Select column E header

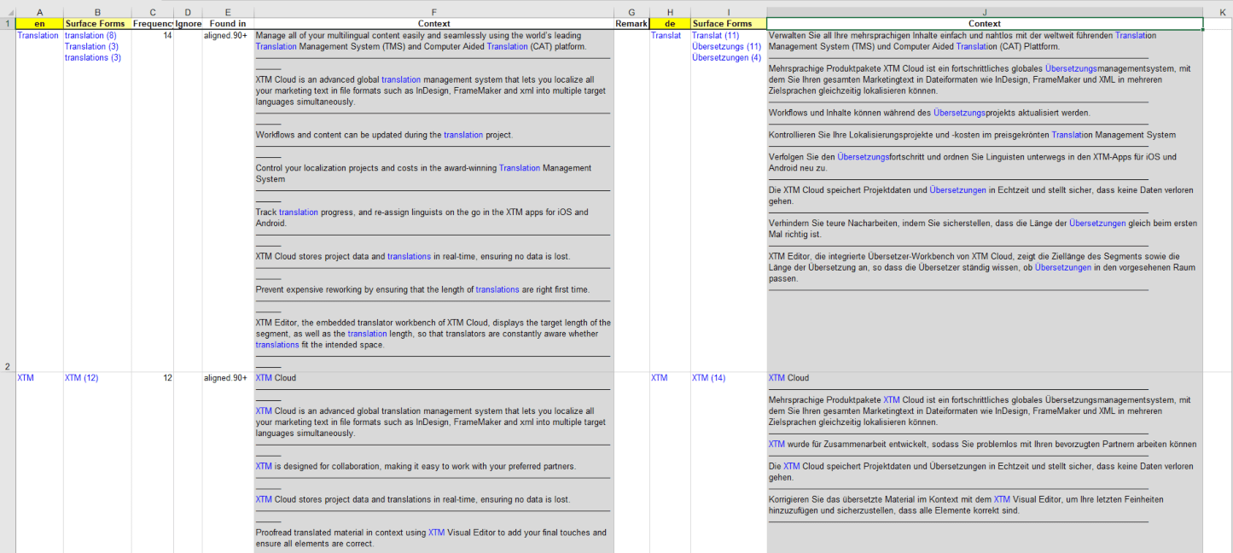(x=228, y=12)
